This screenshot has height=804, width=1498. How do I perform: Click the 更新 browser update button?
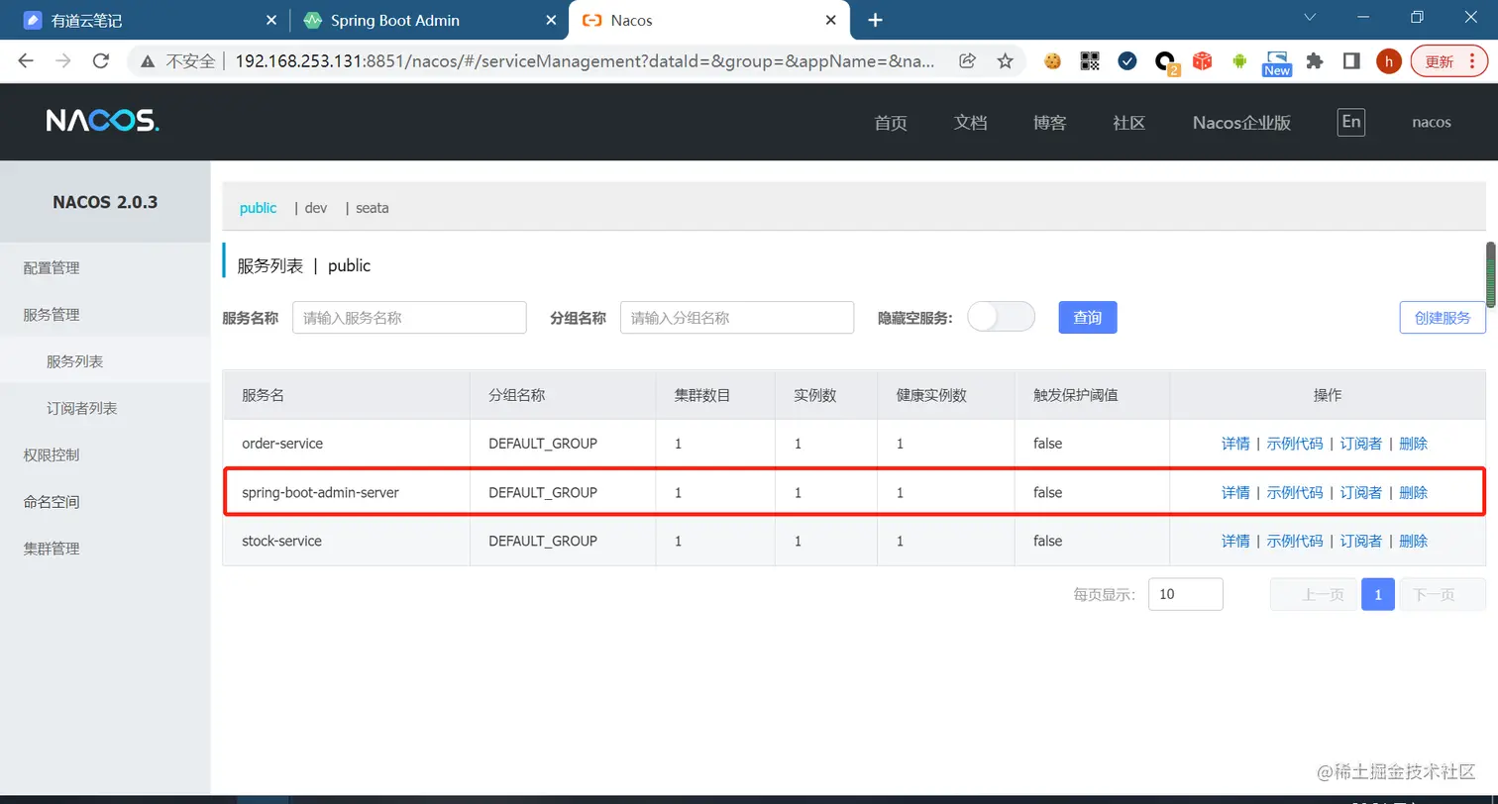tap(1448, 60)
